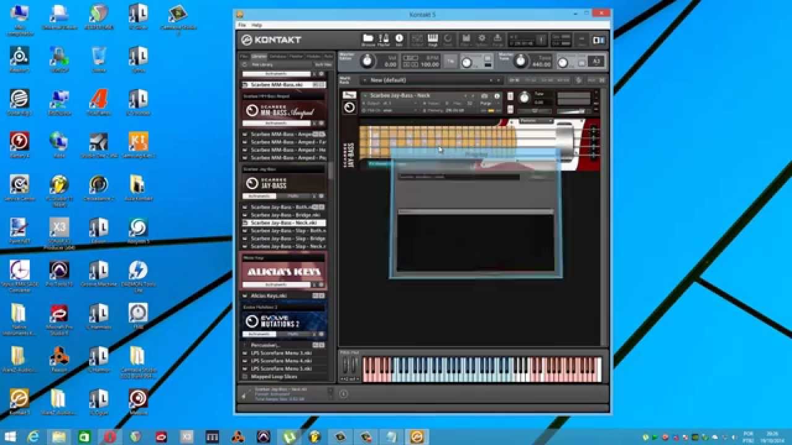Open the dropdown above the bass pickups
The width and height of the screenshot is (792, 445).
click(x=536, y=121)
